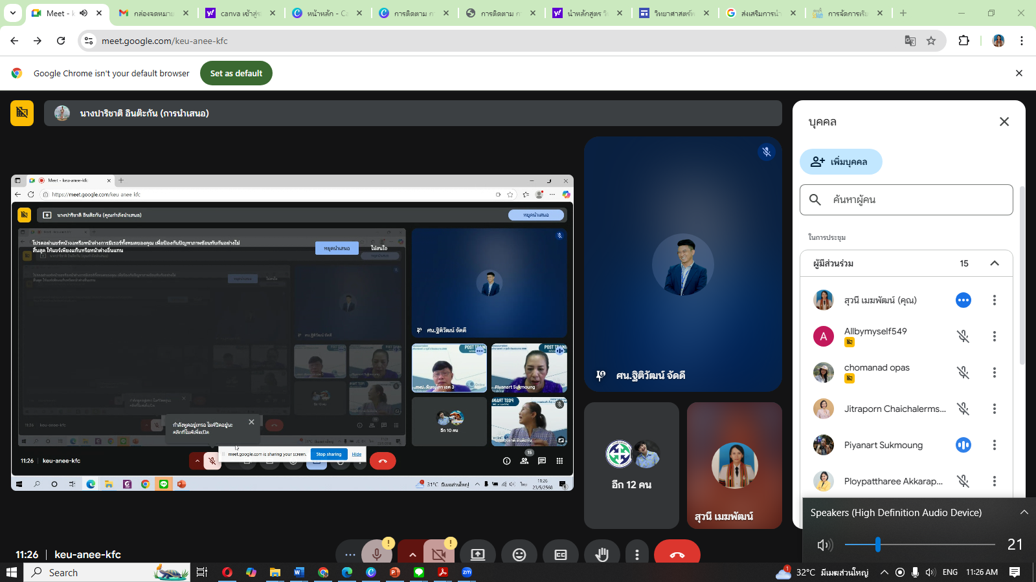The width and height of the screenshot is (1036, 582).
Task: Bookmark this page with the star icon
Action: [931, 41]
